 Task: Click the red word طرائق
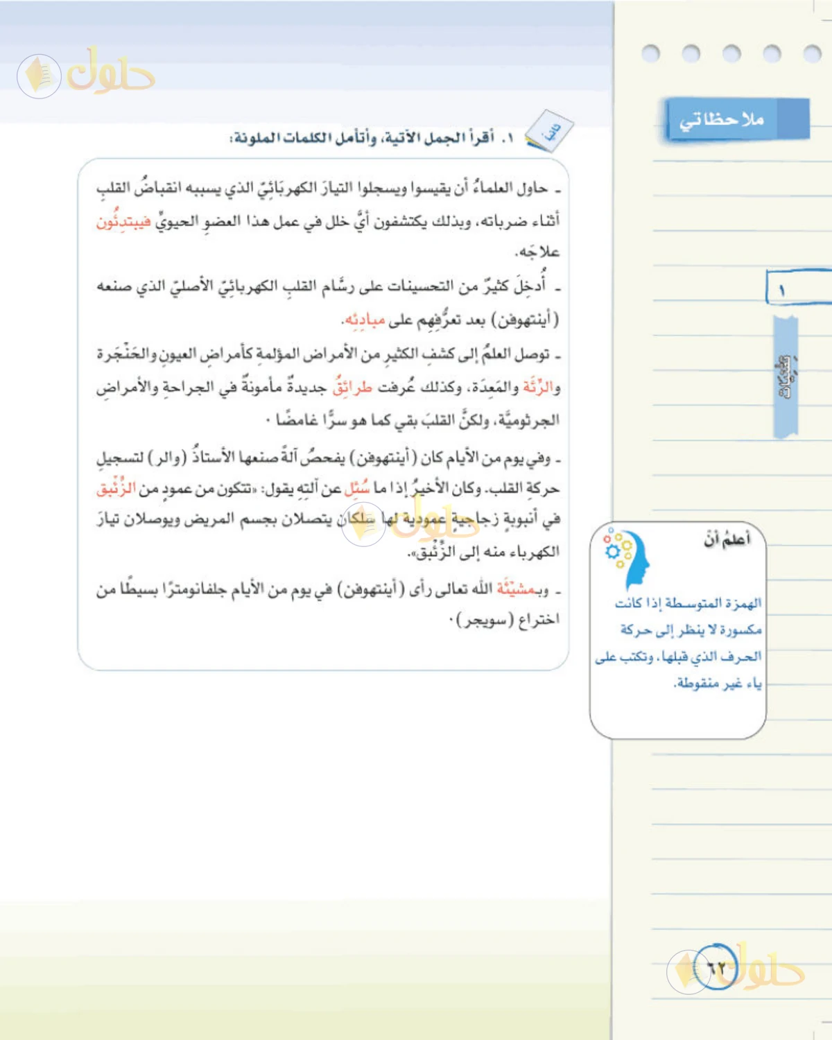click(354, 386)
